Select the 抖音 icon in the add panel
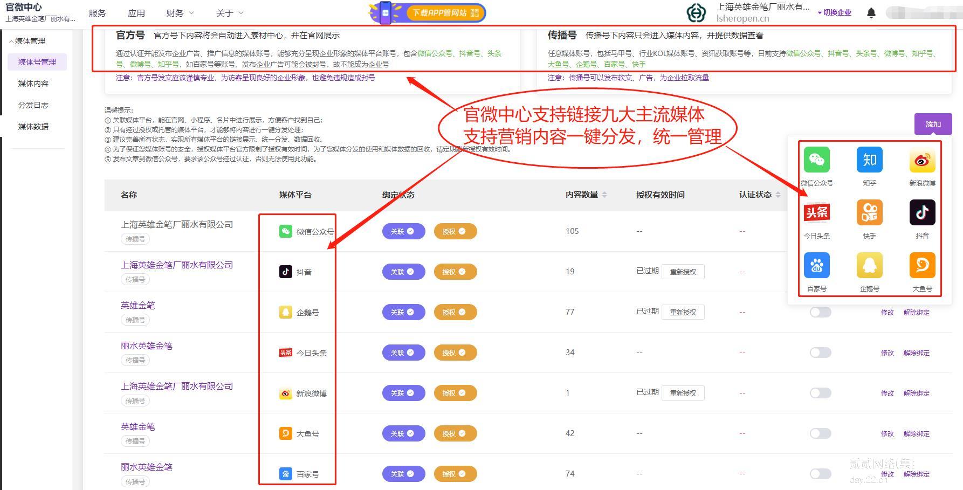The image size is (963, 490). [922, 212]
